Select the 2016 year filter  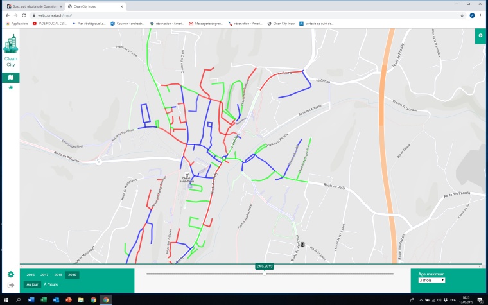[x=31, y=275]
